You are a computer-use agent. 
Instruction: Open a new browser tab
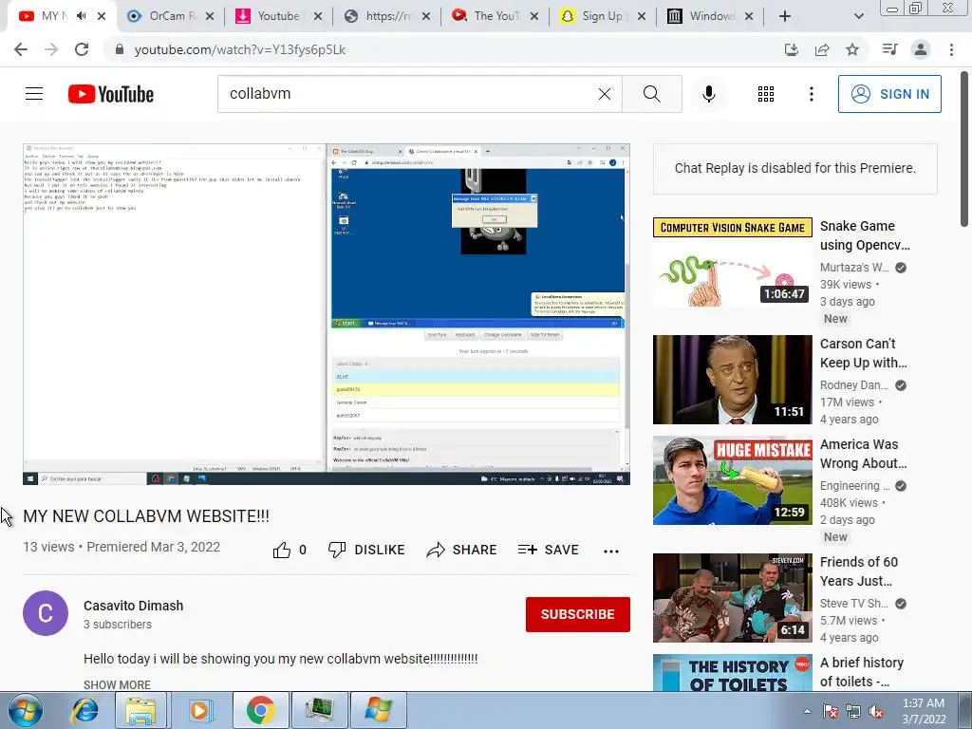click(785, 16)
